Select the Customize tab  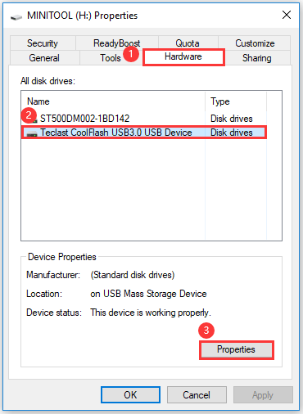click(x=255, y=43)
